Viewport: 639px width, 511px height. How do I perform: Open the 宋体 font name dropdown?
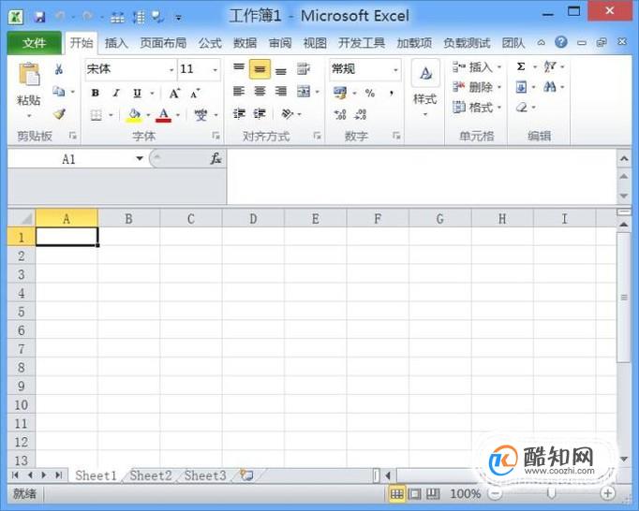pyautogui.click(x=171, y=70)
